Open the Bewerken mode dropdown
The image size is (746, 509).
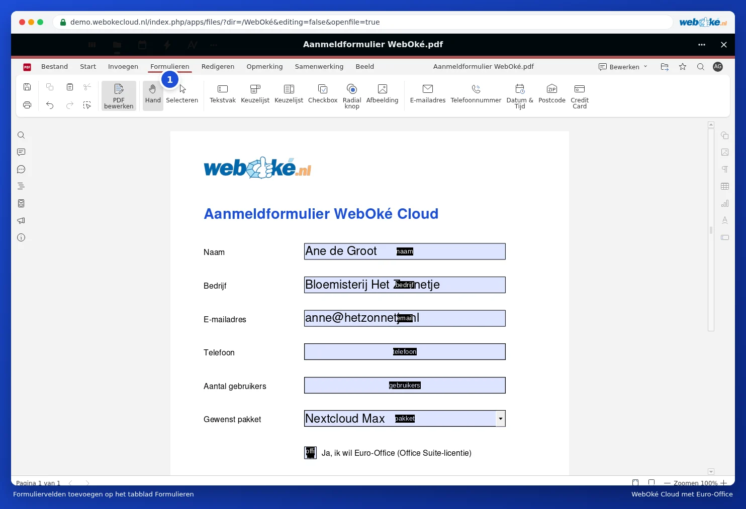click(x=623, y=67)
